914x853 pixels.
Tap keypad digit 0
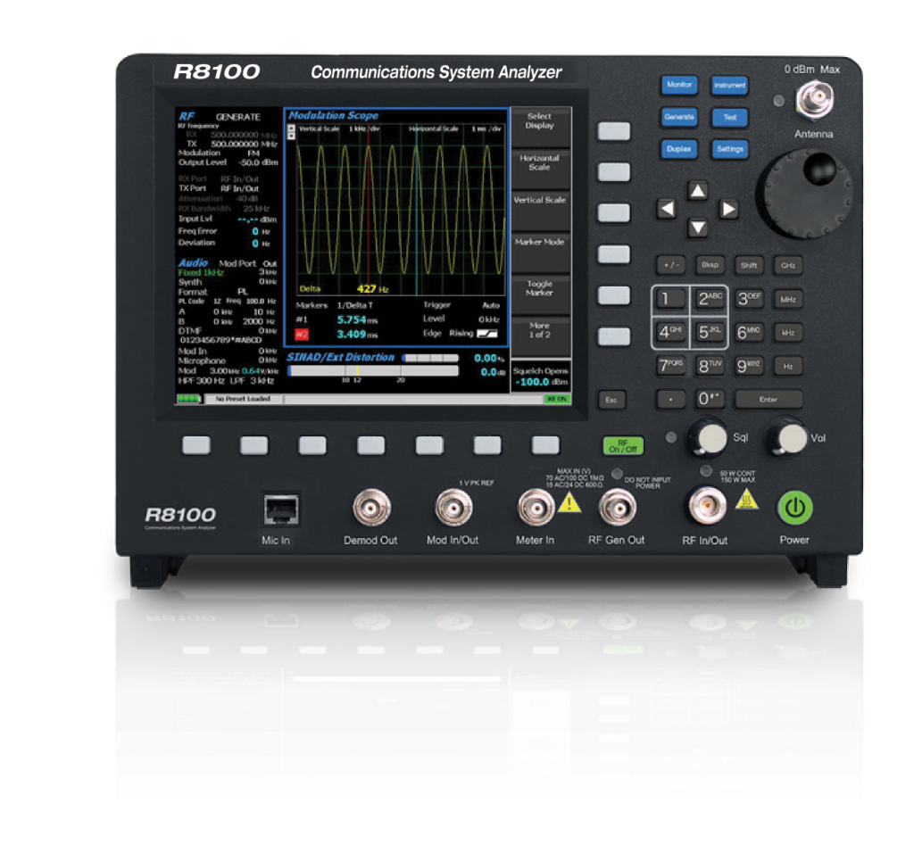pyautogui.click(x=710, y=399)
